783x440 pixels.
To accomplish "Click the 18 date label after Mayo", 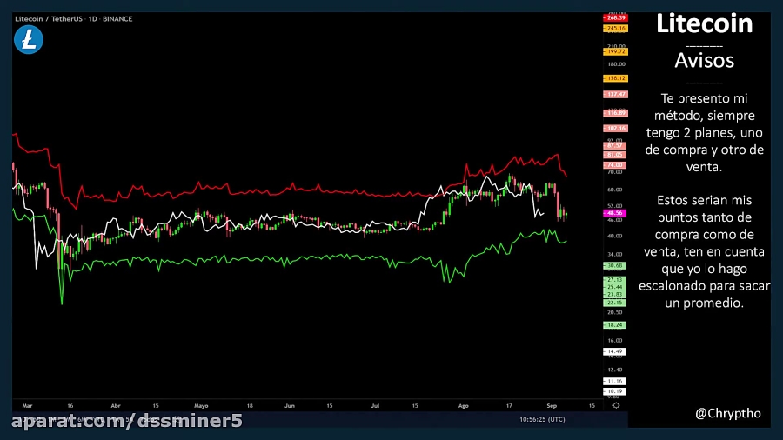I will [x=250, y=406].
